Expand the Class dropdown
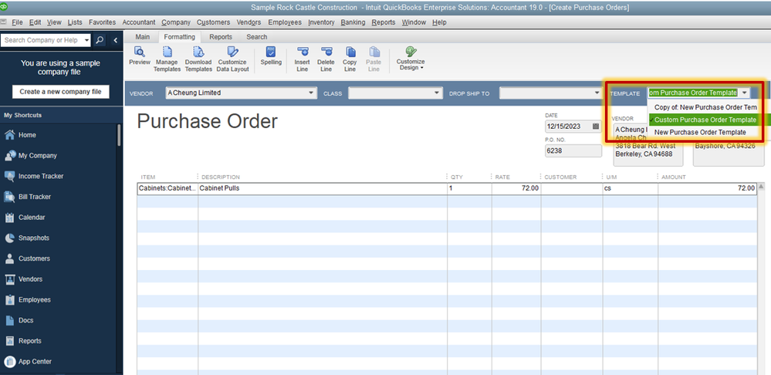The width and height of the screenshot is (771, 375). point(437,93)
